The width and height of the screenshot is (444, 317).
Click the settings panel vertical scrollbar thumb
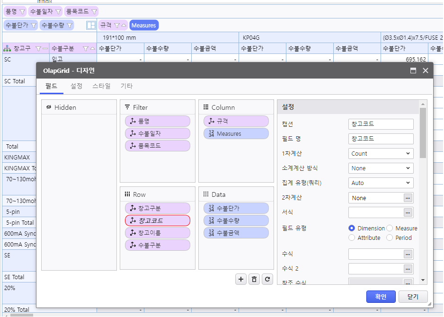(x=423, y=133)
